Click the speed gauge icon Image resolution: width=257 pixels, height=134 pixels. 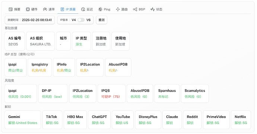[x=45, y=9]
